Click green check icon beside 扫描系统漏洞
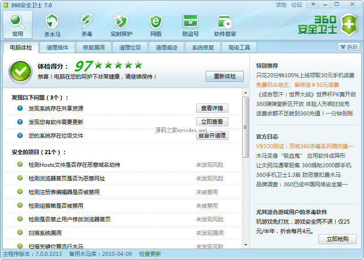The width and height of the screenshot is (364, 260). [x=20, y=232]
